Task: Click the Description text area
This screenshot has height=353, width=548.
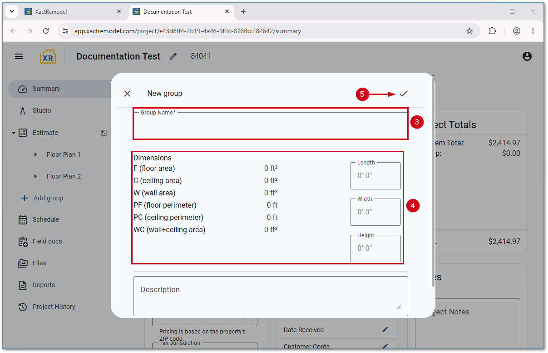Action: (x=271, y=296)
